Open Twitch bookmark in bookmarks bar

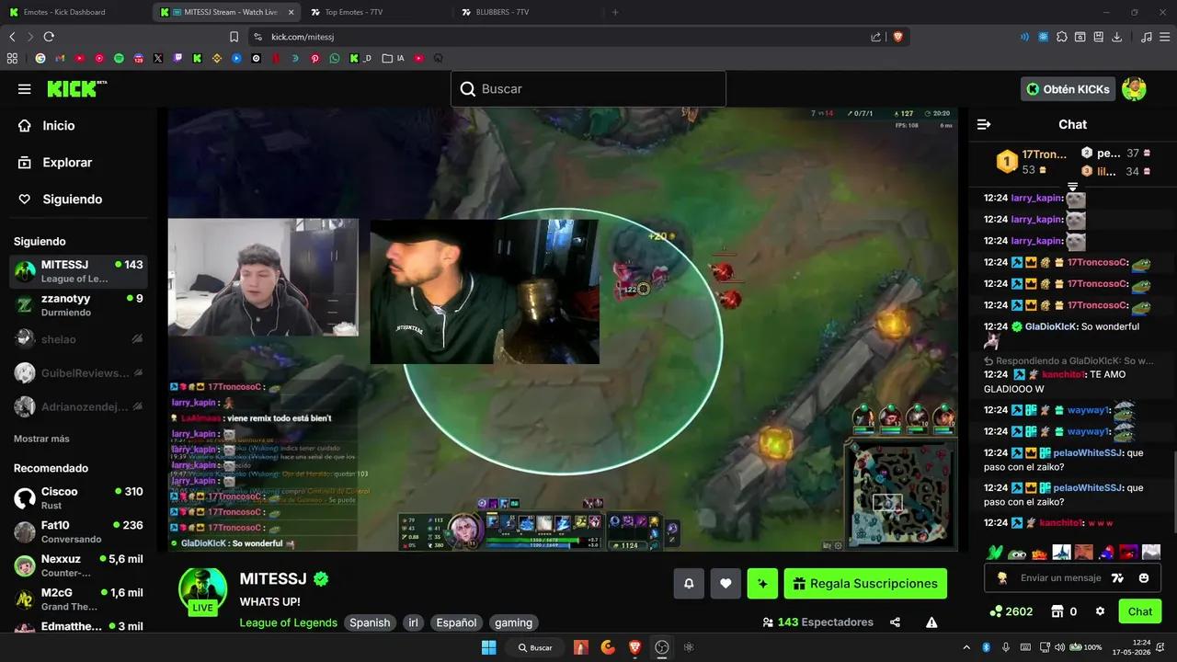(177, 58)
